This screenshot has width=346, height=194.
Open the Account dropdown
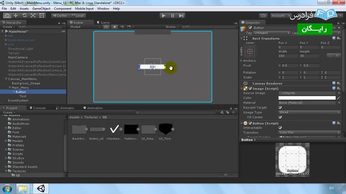(281, 16)
